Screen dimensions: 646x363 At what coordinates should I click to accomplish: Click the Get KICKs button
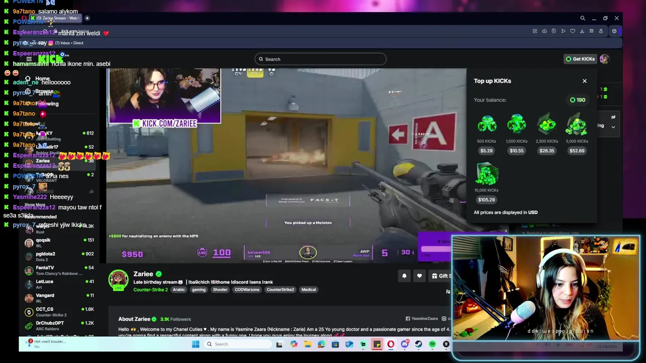[x=580, y=59]
